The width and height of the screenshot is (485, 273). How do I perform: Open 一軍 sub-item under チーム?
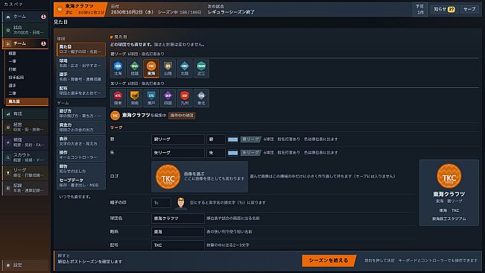click(x=28, y=61)
